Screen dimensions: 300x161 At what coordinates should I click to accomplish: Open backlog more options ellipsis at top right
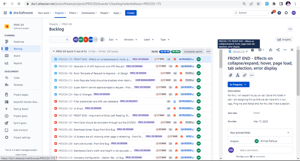coord(290,29)
